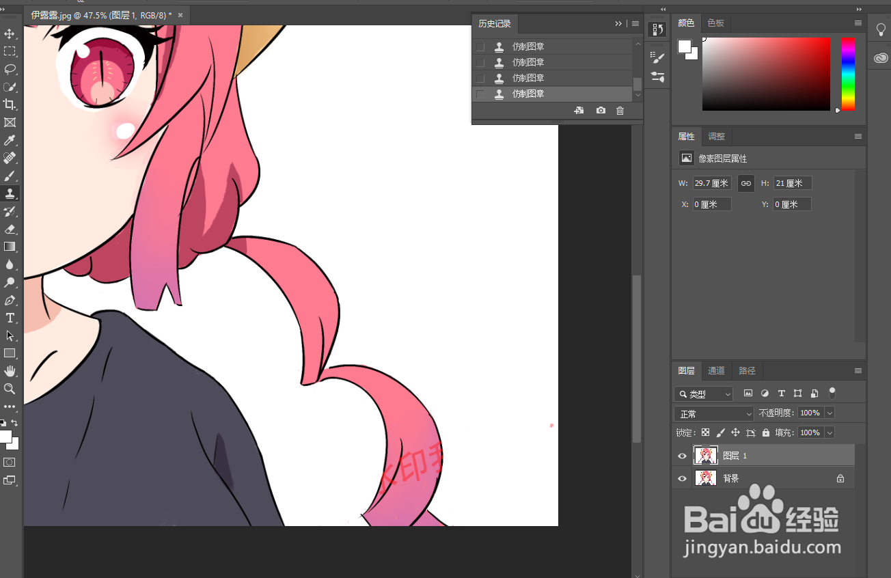Select the Horizontal Type tool
891x578 pixels.
click(10, 318)
